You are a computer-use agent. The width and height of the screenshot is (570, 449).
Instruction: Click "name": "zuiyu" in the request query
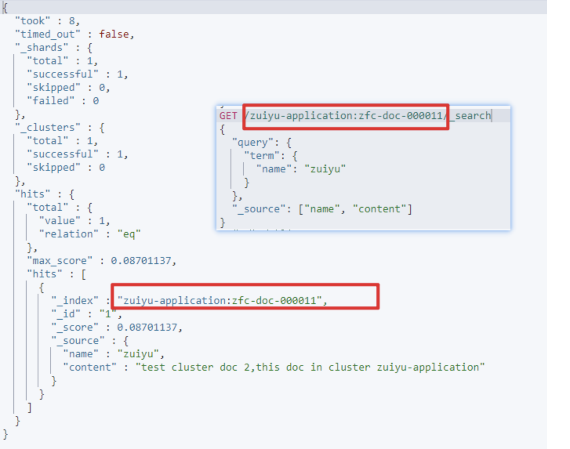pos(301,169)
